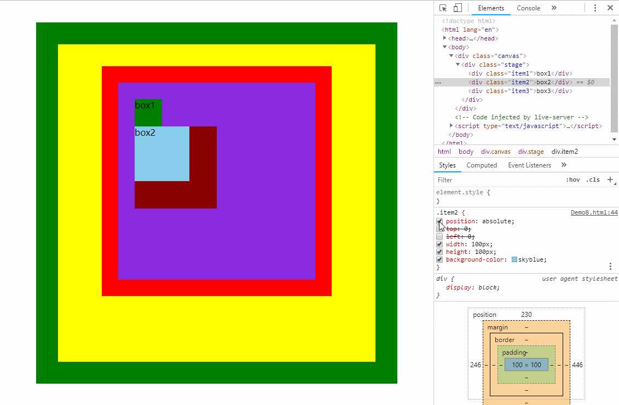Click the box1 green square in page
The image size is (619, 405).
point(148,113)
